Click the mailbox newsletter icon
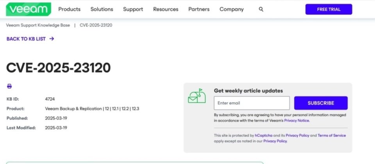The image size is (375, 164). [x=197, y=96]
